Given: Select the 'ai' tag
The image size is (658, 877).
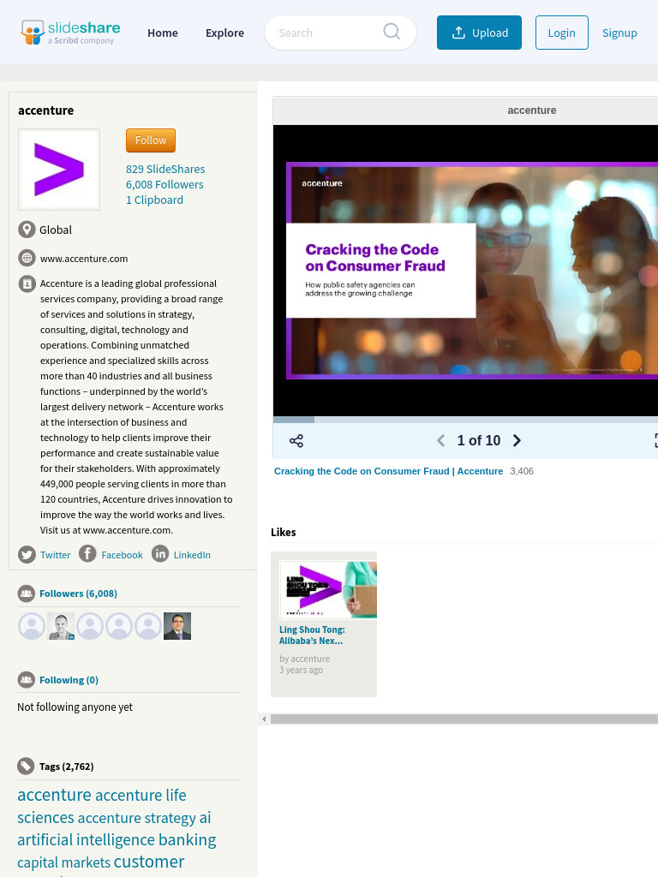Looking at the screenshot, I should point(206,818).
